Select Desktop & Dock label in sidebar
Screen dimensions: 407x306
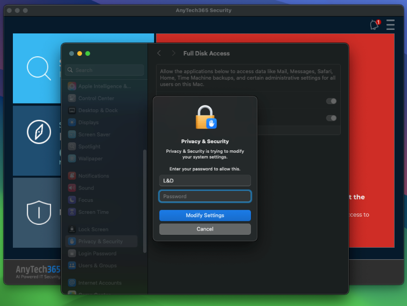coord(98,110)
